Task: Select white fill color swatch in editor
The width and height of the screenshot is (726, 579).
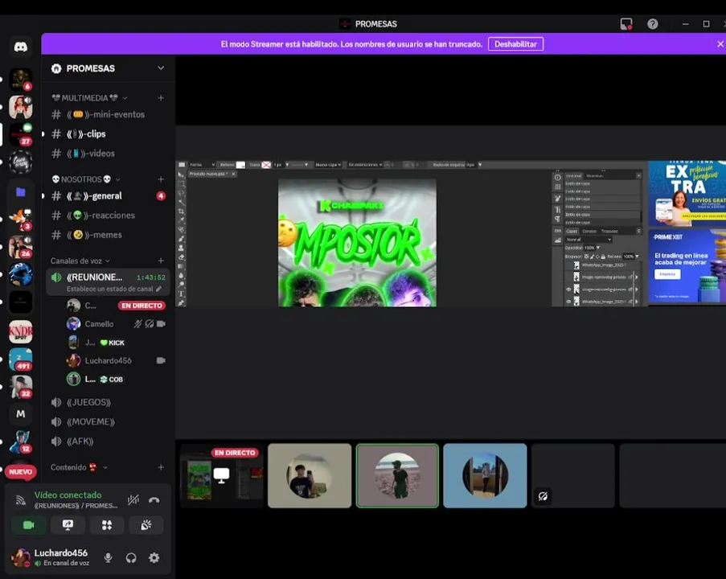Action: (x=240, y=165)
